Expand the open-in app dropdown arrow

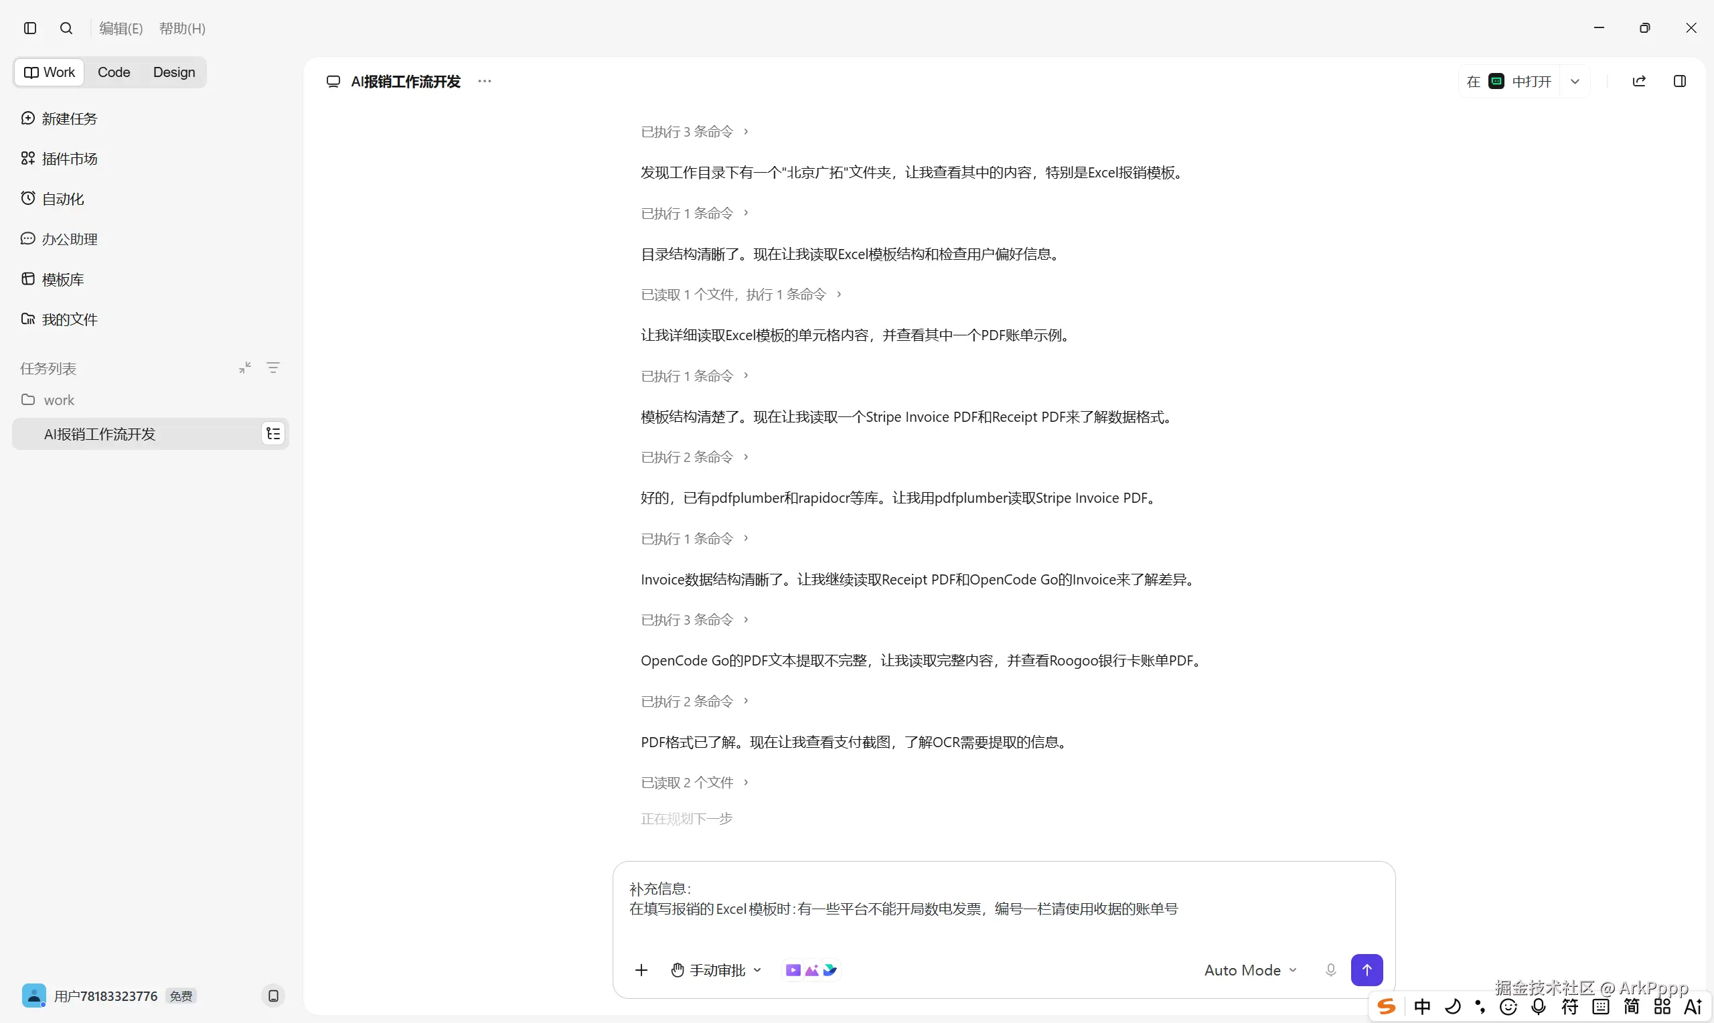[1575, 81]
